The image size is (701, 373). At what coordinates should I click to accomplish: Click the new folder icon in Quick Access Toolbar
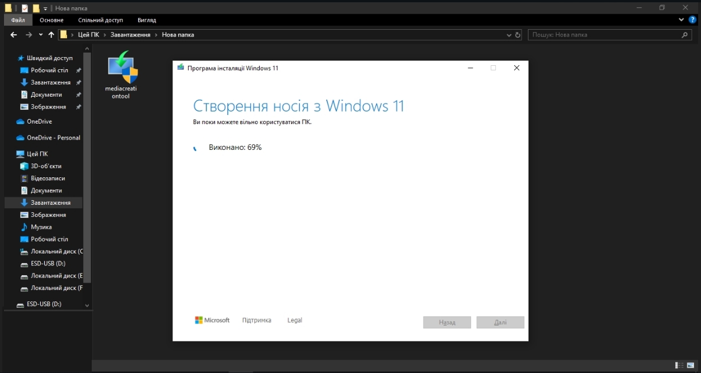click(x=36, y=8)
